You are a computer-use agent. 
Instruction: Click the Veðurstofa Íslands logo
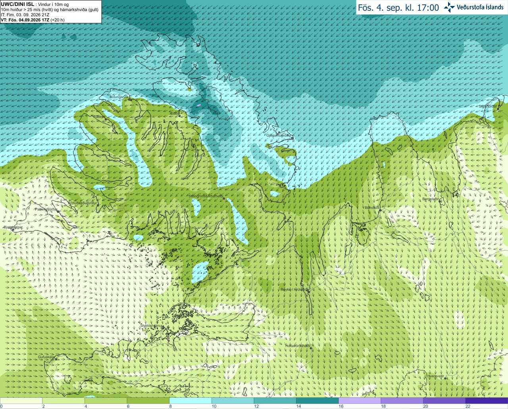tap(474, 7)
